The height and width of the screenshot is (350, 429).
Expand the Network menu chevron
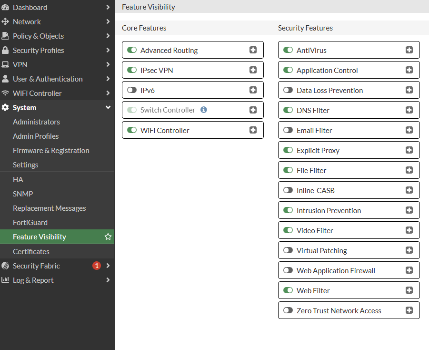(108, 21)
